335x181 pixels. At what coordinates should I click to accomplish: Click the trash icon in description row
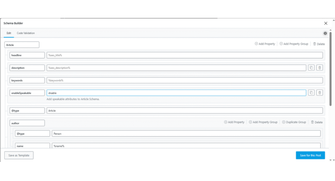(x=320, y=68)
